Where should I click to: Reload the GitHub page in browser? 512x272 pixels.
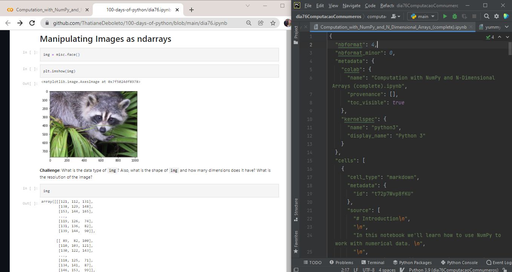[x=32, y=23]
